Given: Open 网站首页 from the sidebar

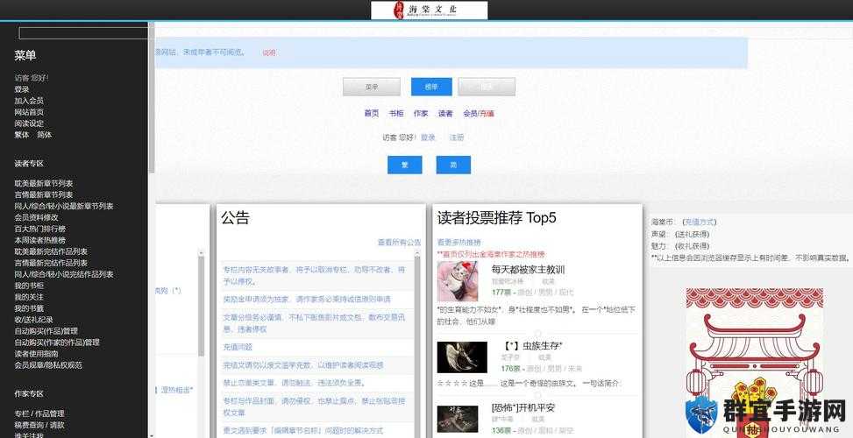Looking at the screenshot, I should [29, 112].
